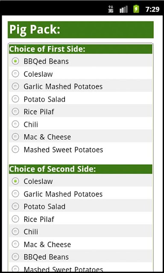Select Coleslaw as the second side
Screen dimensions: 164x273
pos(81,181)
